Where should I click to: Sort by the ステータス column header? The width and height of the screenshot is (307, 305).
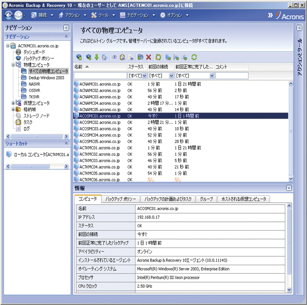point(137,67)
